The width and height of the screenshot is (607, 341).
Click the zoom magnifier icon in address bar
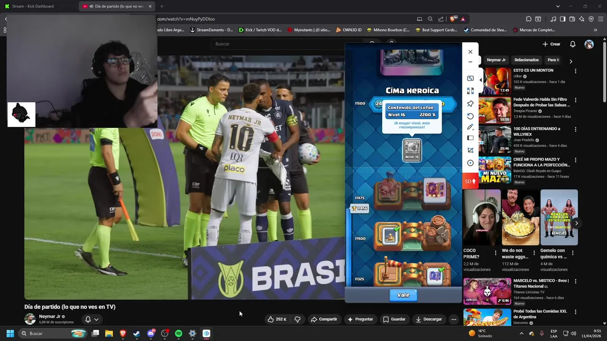pos(430,19)
